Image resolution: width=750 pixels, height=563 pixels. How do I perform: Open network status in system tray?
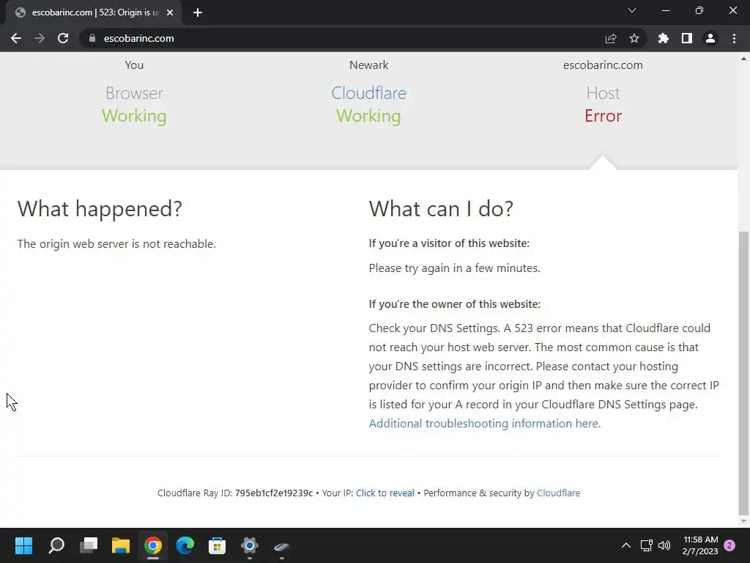click(x=646, y=545)
